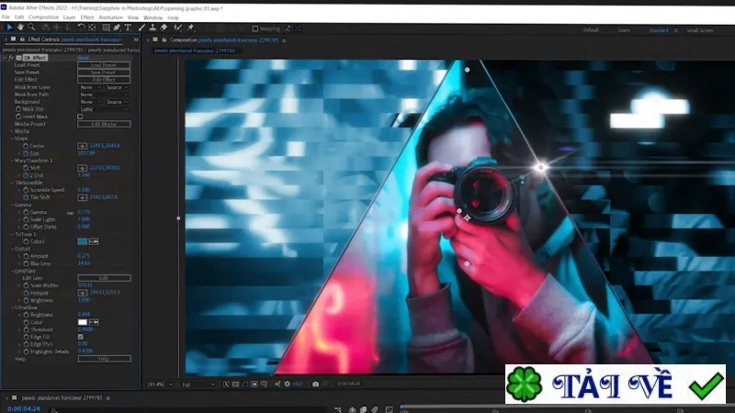735x413 pixels.
Task: Open the Mask Use Luma dropdown
Action: (x=104, y=109)
